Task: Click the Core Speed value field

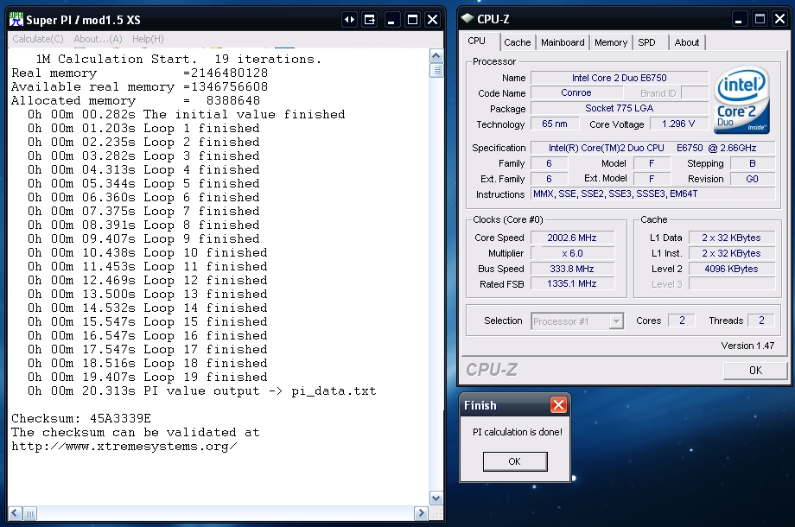Action: [571, 238]
